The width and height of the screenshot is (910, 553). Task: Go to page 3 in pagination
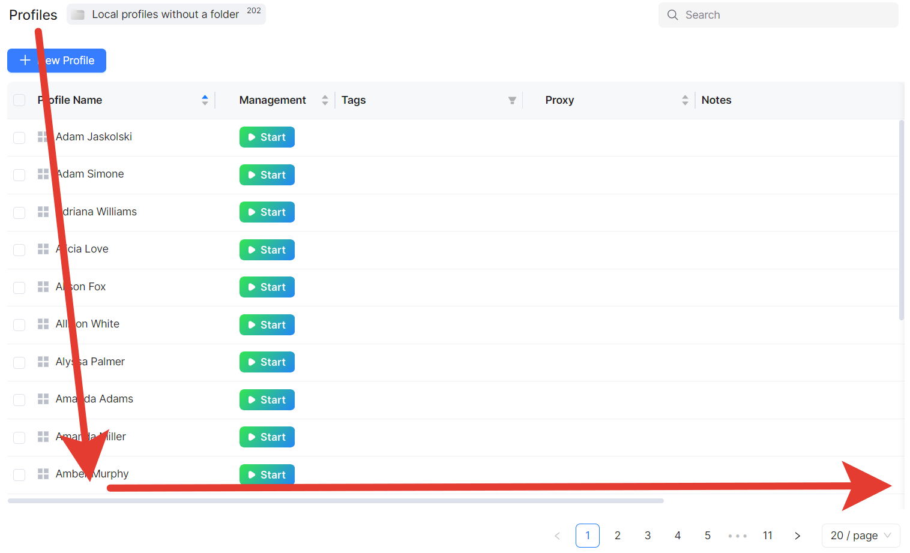click(648, 536)
